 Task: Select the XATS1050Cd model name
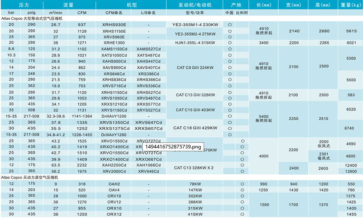coord(114,55)
